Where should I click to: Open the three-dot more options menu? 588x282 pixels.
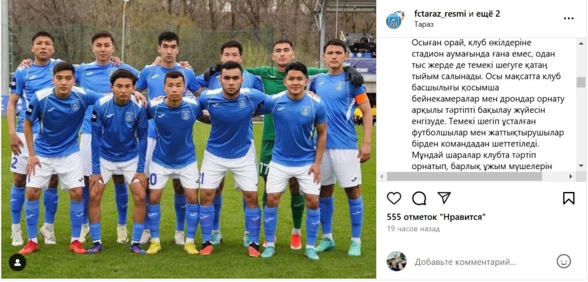[x=569, y=18]
